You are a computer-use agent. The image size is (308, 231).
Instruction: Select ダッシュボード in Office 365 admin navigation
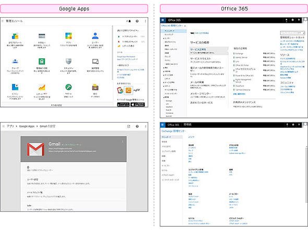pos(173,31)
